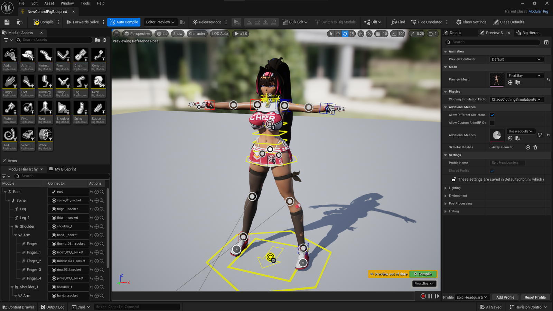Toggle Auto Compile mode
Screen dimensions: 553x311
point(124,22)
